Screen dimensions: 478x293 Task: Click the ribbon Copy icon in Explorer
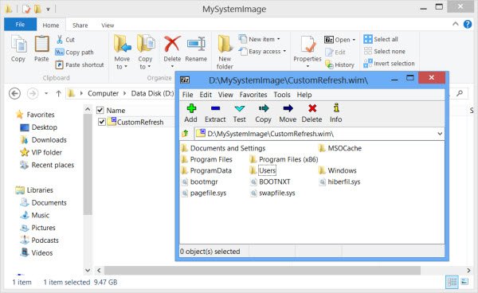[18, 45]
